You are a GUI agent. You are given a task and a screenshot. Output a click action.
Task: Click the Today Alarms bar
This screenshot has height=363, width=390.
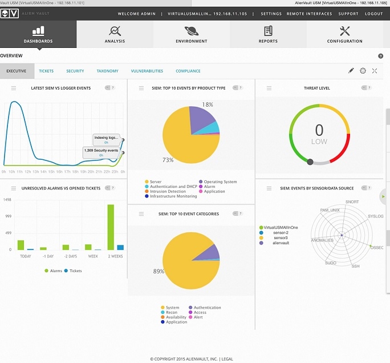(21, 245)
